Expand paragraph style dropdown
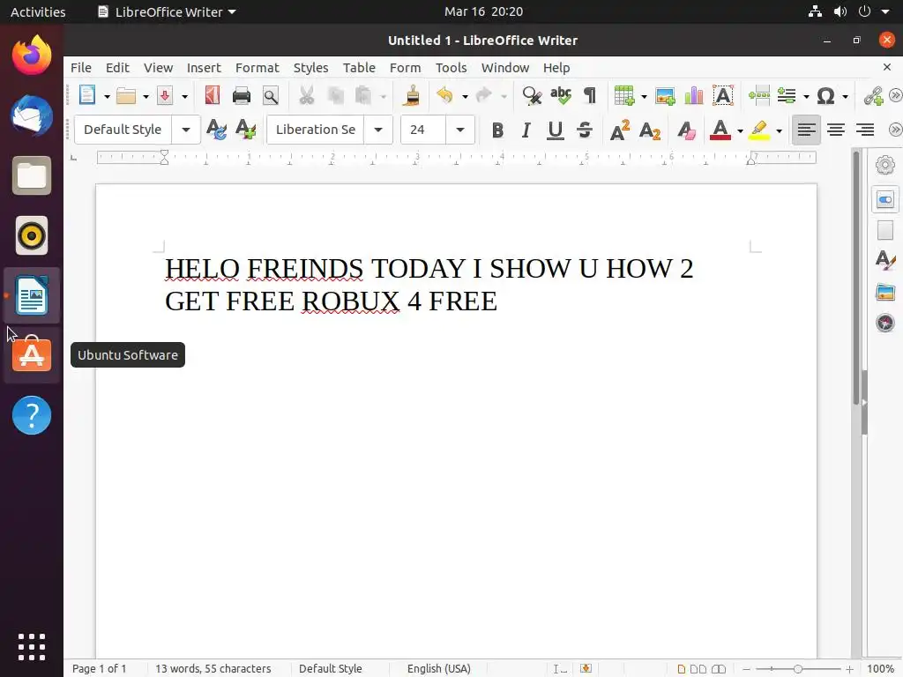Viewport: 903px width, 677px height. tap(186, 130)
